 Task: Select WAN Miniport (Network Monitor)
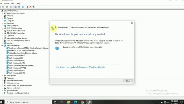(22, 66)
